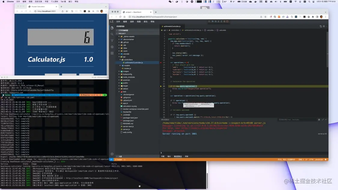Screen dimensions: 338x190
Task: Click the master branch in status bar
Action: 119,160
